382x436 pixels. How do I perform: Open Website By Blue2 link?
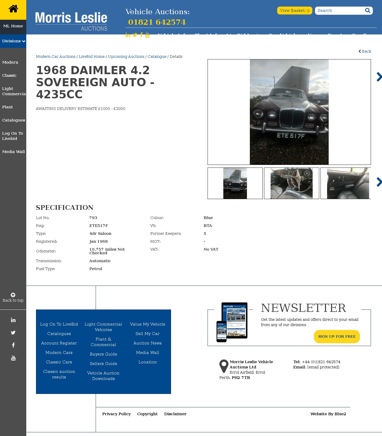[x=328, y=414]
